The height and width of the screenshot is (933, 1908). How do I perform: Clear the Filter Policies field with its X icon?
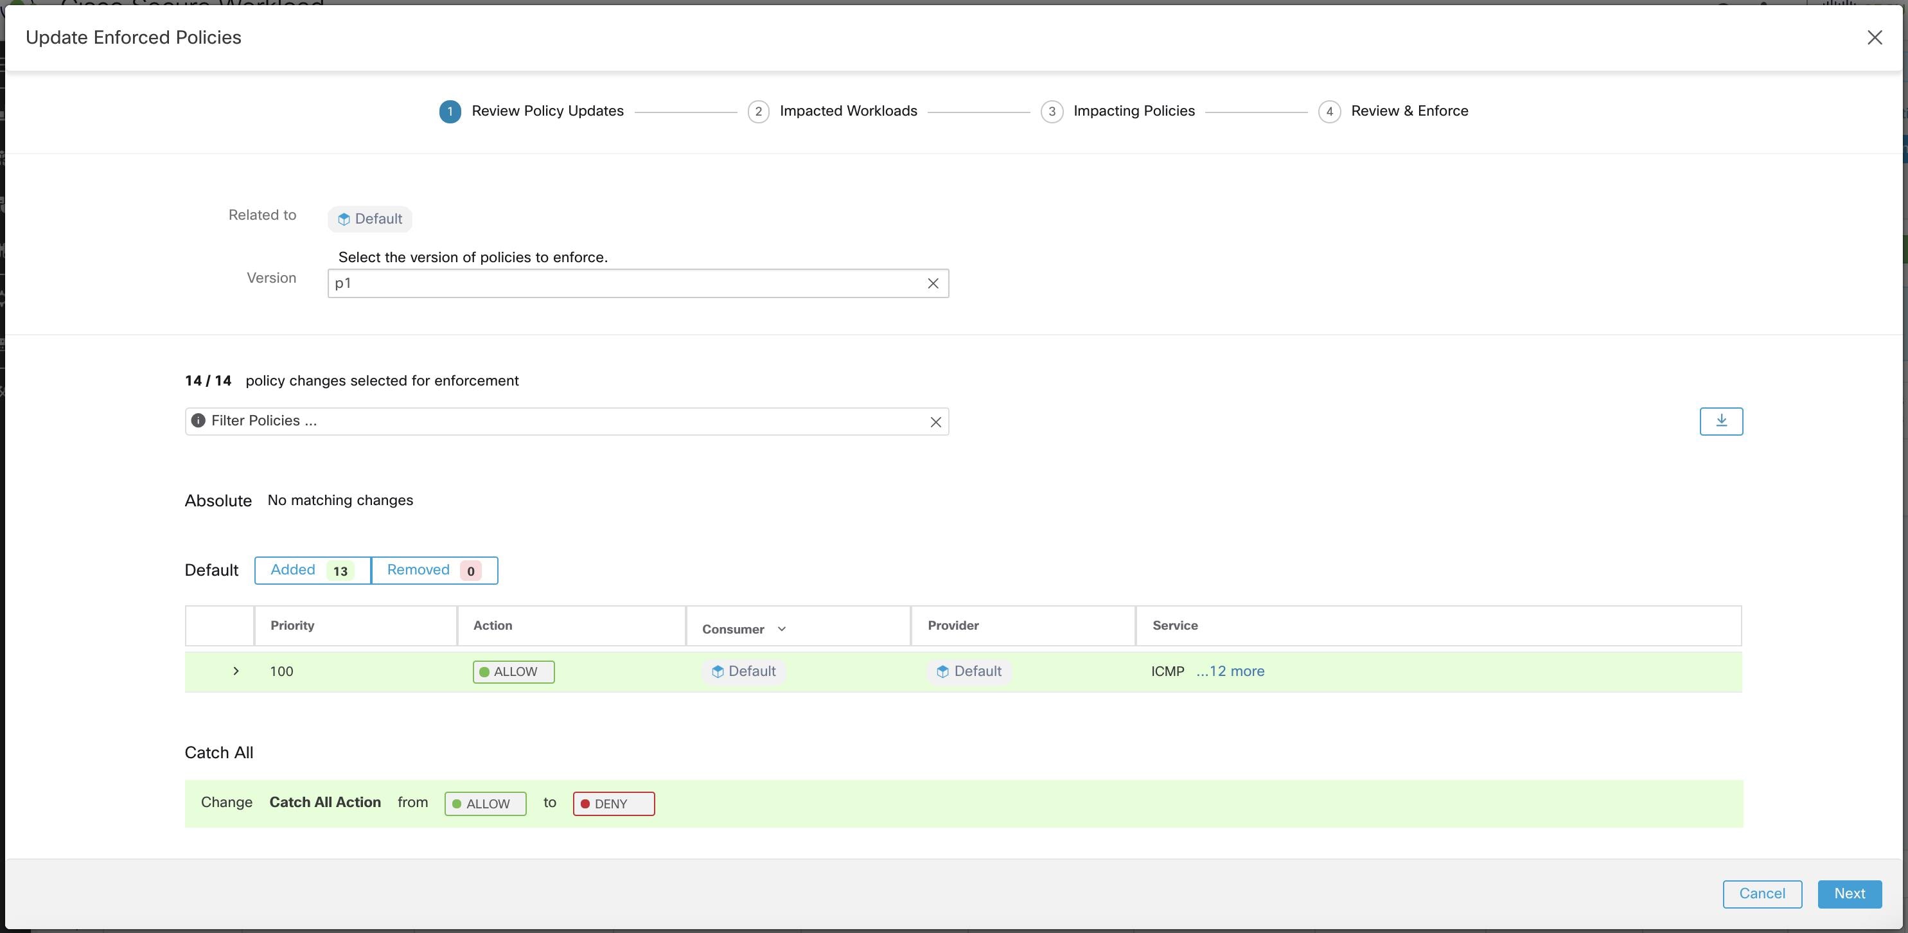click(934, 421)
